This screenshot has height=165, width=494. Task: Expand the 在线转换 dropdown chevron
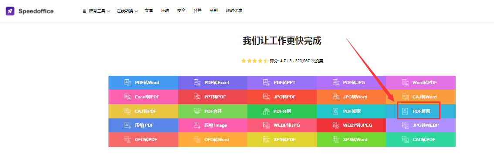pos(136,11)
